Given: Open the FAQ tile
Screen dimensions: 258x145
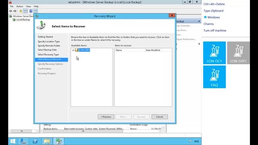Looking at the screenshot, I should coord(214,77).
